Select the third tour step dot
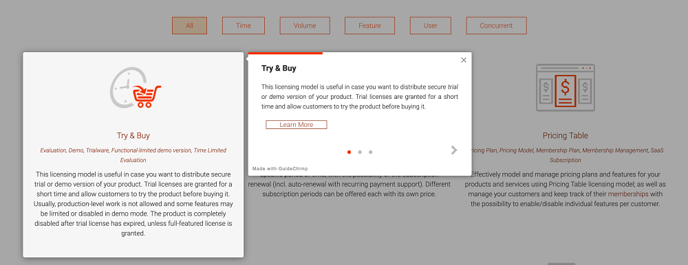This screenshot has height=265, width=688. coord(370,152)
